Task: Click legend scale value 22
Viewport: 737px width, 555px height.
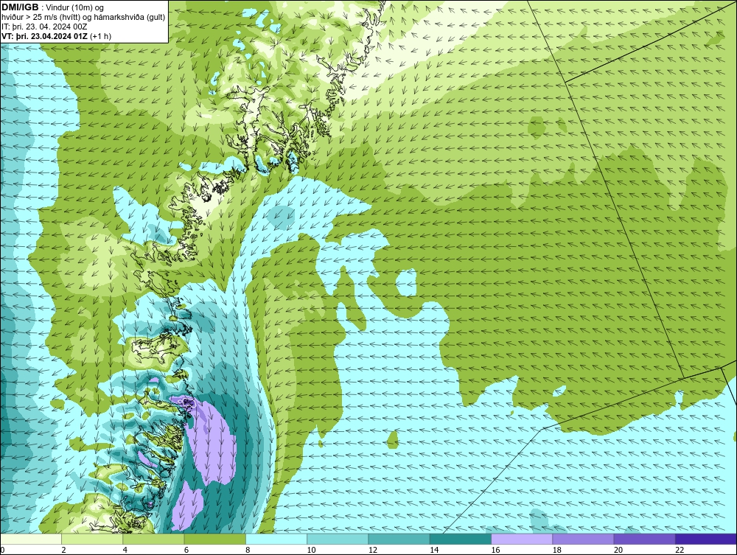Action: click(x=680, y=551)
